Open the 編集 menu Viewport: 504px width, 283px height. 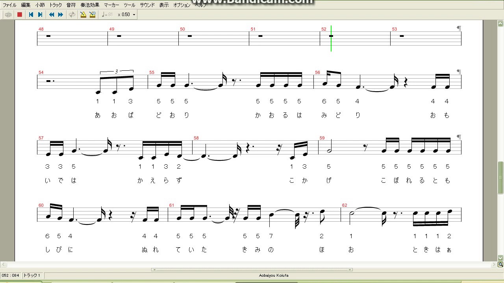point(26,5)
